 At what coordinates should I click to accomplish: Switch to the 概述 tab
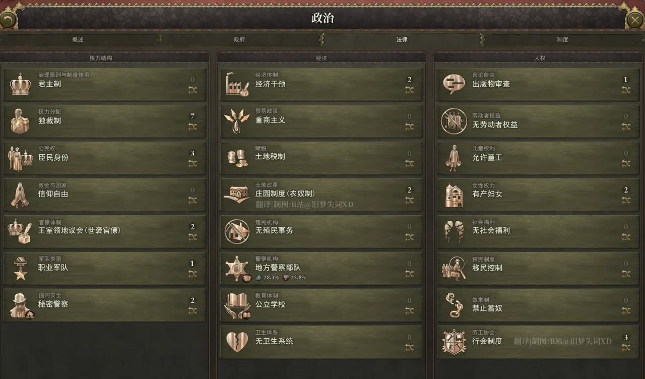coord(79,39)
